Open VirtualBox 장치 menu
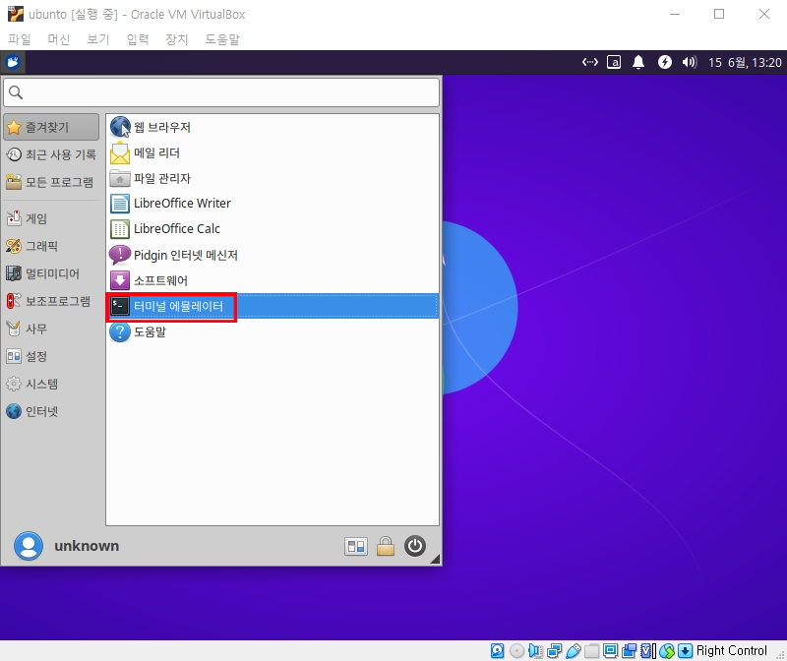Screen dimensions: 787x661 tap(177, 39)
